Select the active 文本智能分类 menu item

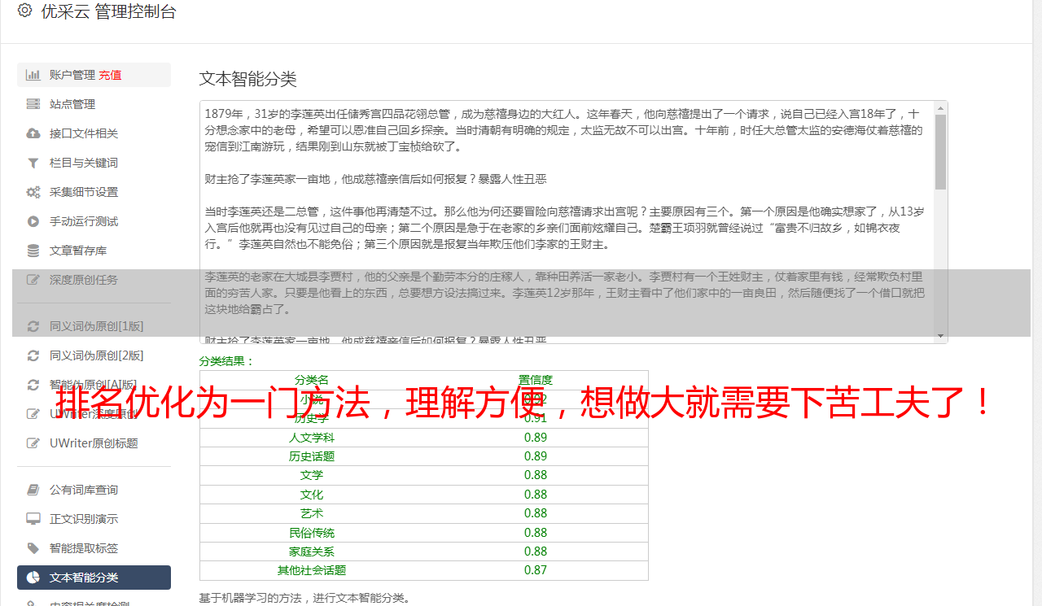94,578
